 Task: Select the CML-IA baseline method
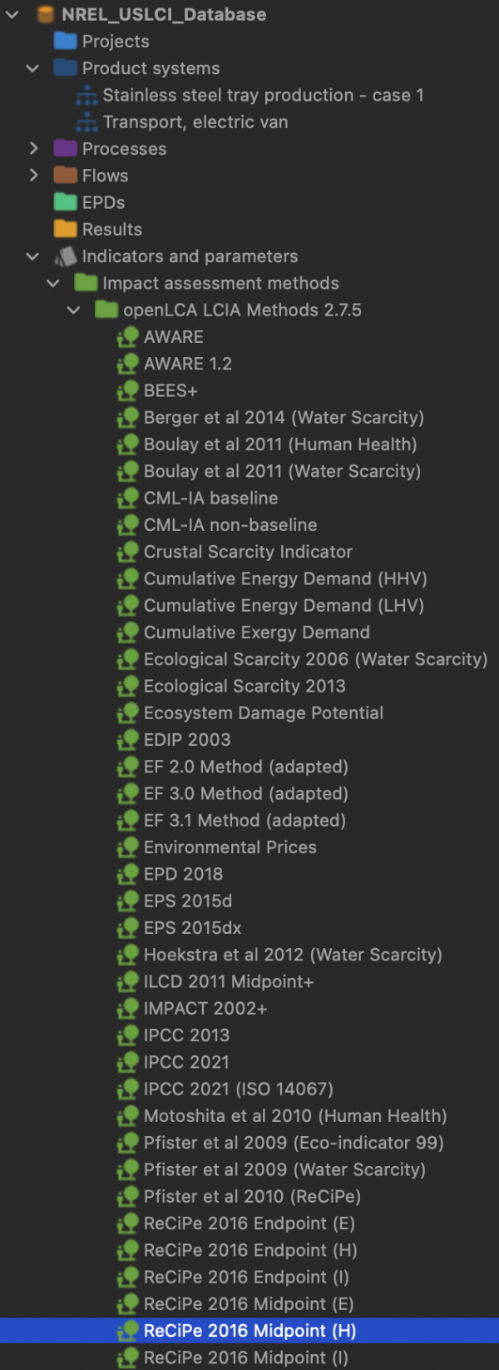pyautogui.click(x=210, y=498)
